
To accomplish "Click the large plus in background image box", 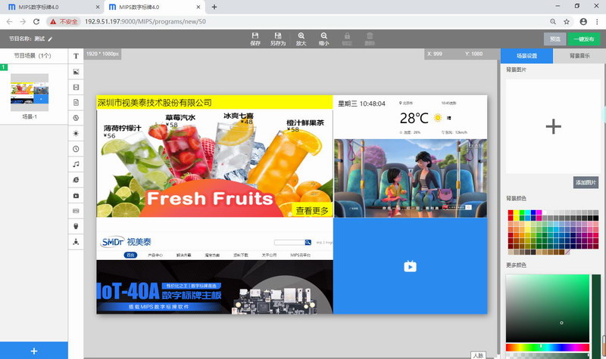I will (554, 126).
